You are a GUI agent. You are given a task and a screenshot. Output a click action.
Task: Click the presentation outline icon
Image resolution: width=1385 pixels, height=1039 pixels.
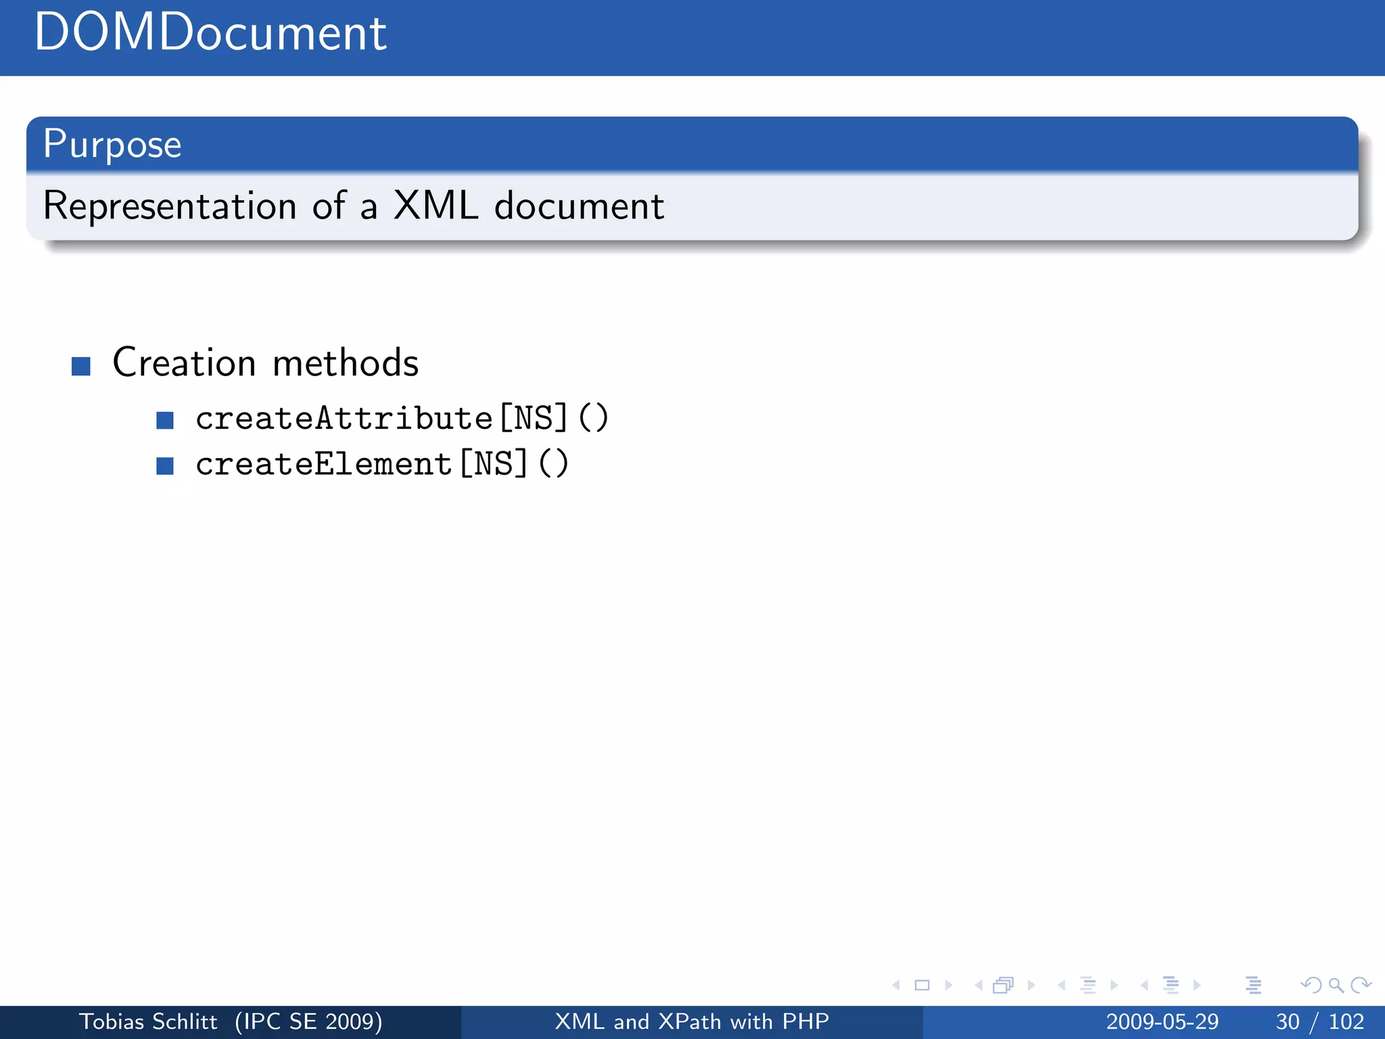tap(1253, 986)
